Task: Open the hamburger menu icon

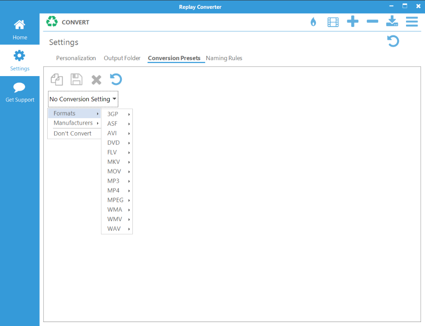Action: (x=412, y=22)
